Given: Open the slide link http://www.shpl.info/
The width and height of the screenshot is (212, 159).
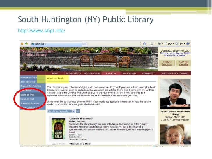Looking at the screenshot, I should click(x=42, y=31).
